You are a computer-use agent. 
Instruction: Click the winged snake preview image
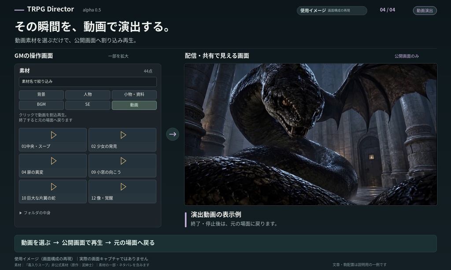point(311,135)
